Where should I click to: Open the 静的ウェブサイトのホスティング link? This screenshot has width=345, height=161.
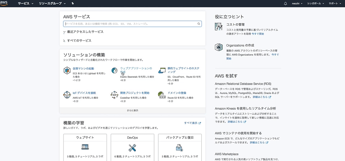pos(184,70)
